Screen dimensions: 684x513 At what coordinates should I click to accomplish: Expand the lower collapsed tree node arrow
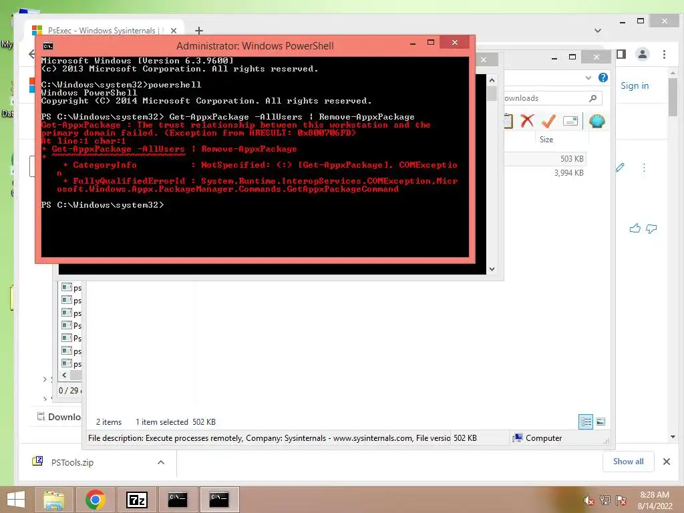pos(45,398)
